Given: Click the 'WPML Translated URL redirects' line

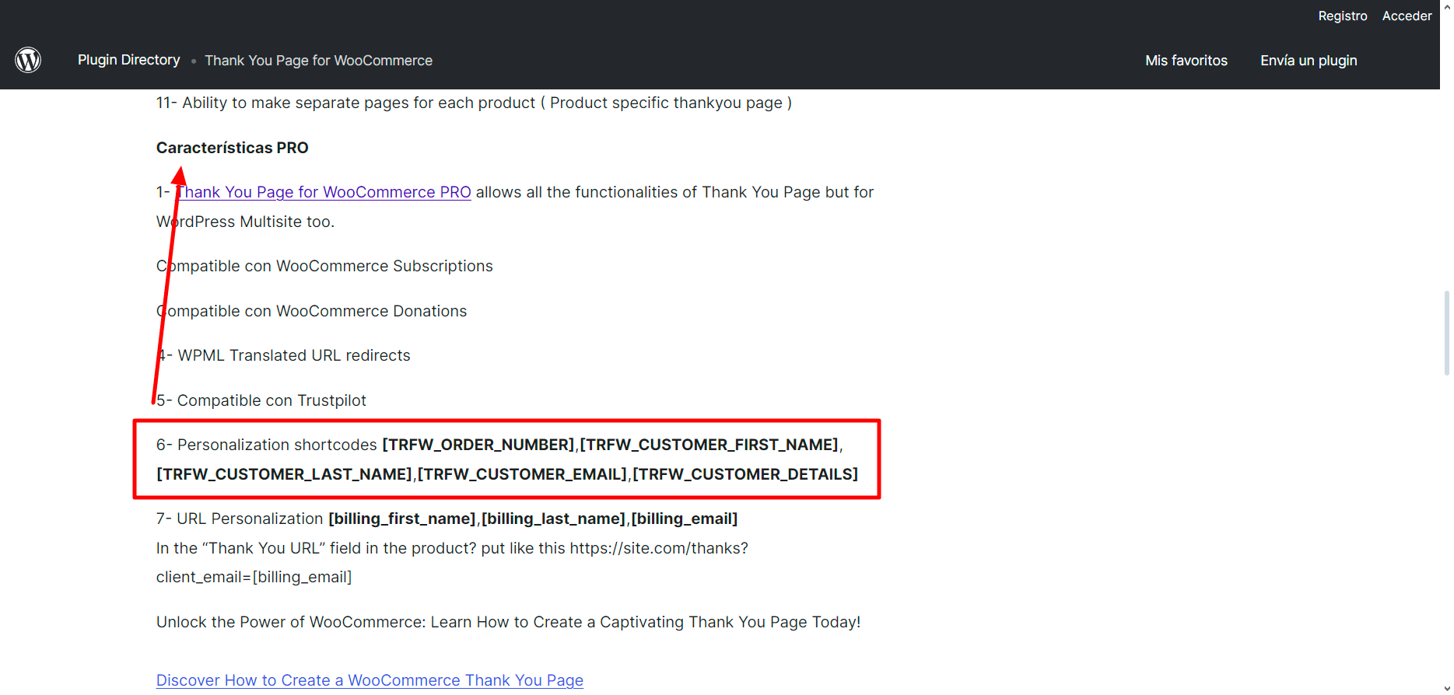Looking at the screenshot, I should [283, 355].
